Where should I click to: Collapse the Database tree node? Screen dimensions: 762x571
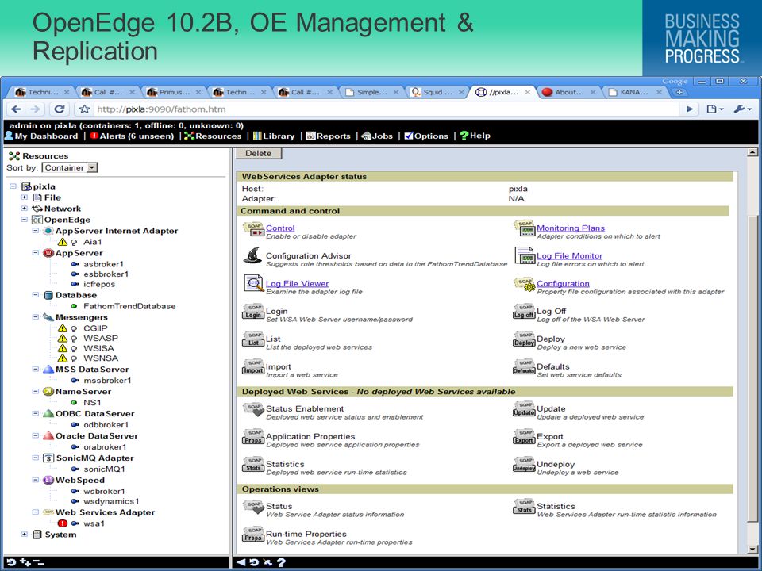click(x=36, y=295)
